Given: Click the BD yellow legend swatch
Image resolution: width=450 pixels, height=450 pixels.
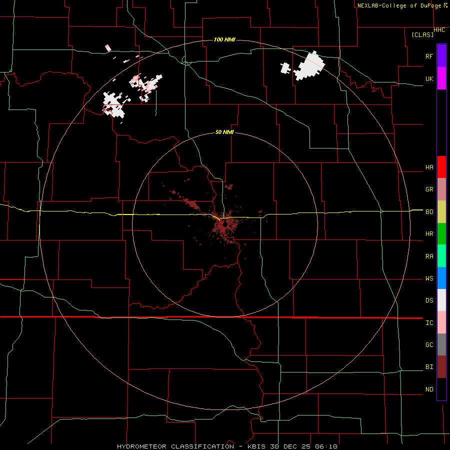Looking at the screenshot, I should 441,212.
